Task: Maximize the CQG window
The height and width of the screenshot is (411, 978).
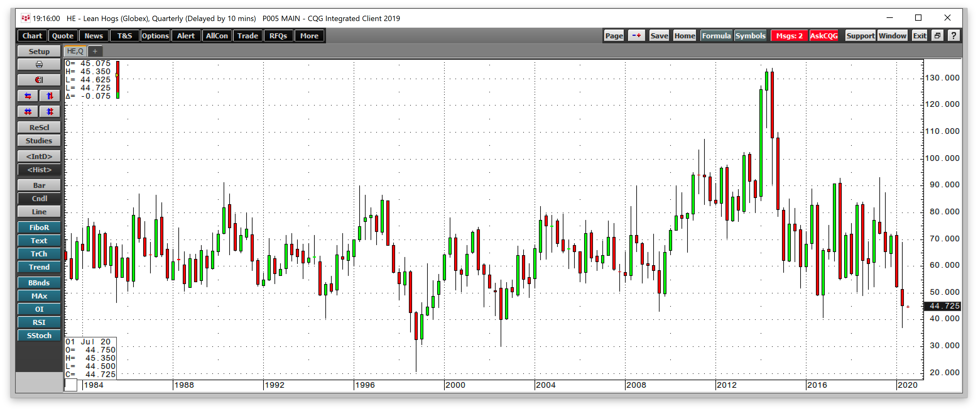Action: coord(918,18)
